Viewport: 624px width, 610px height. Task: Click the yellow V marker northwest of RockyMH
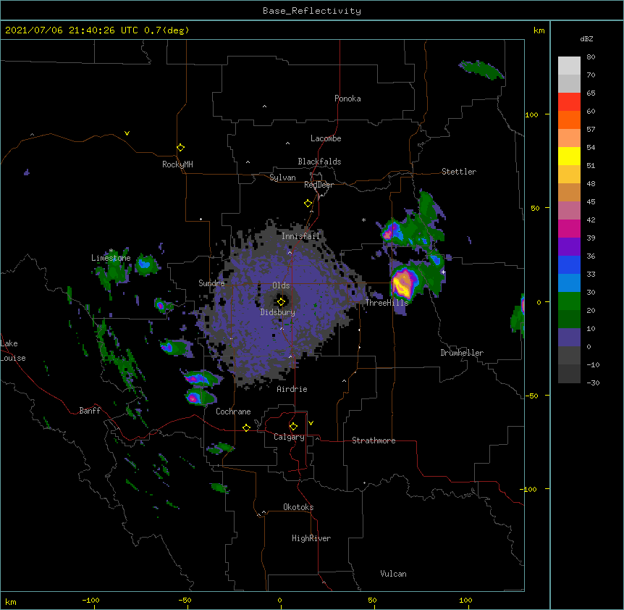click(x=127, y=133)
